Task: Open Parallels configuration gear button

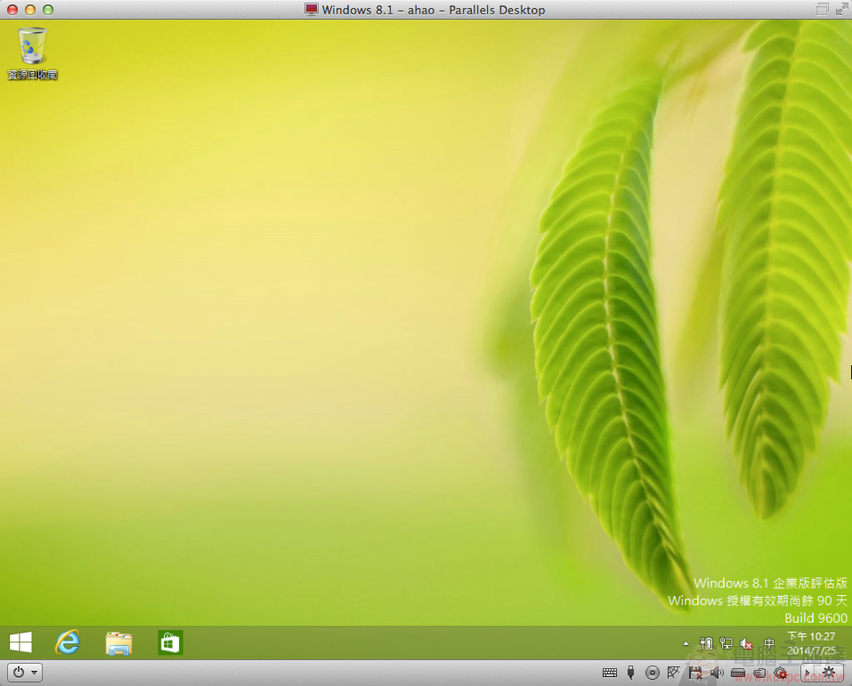Action: [830, 673]
